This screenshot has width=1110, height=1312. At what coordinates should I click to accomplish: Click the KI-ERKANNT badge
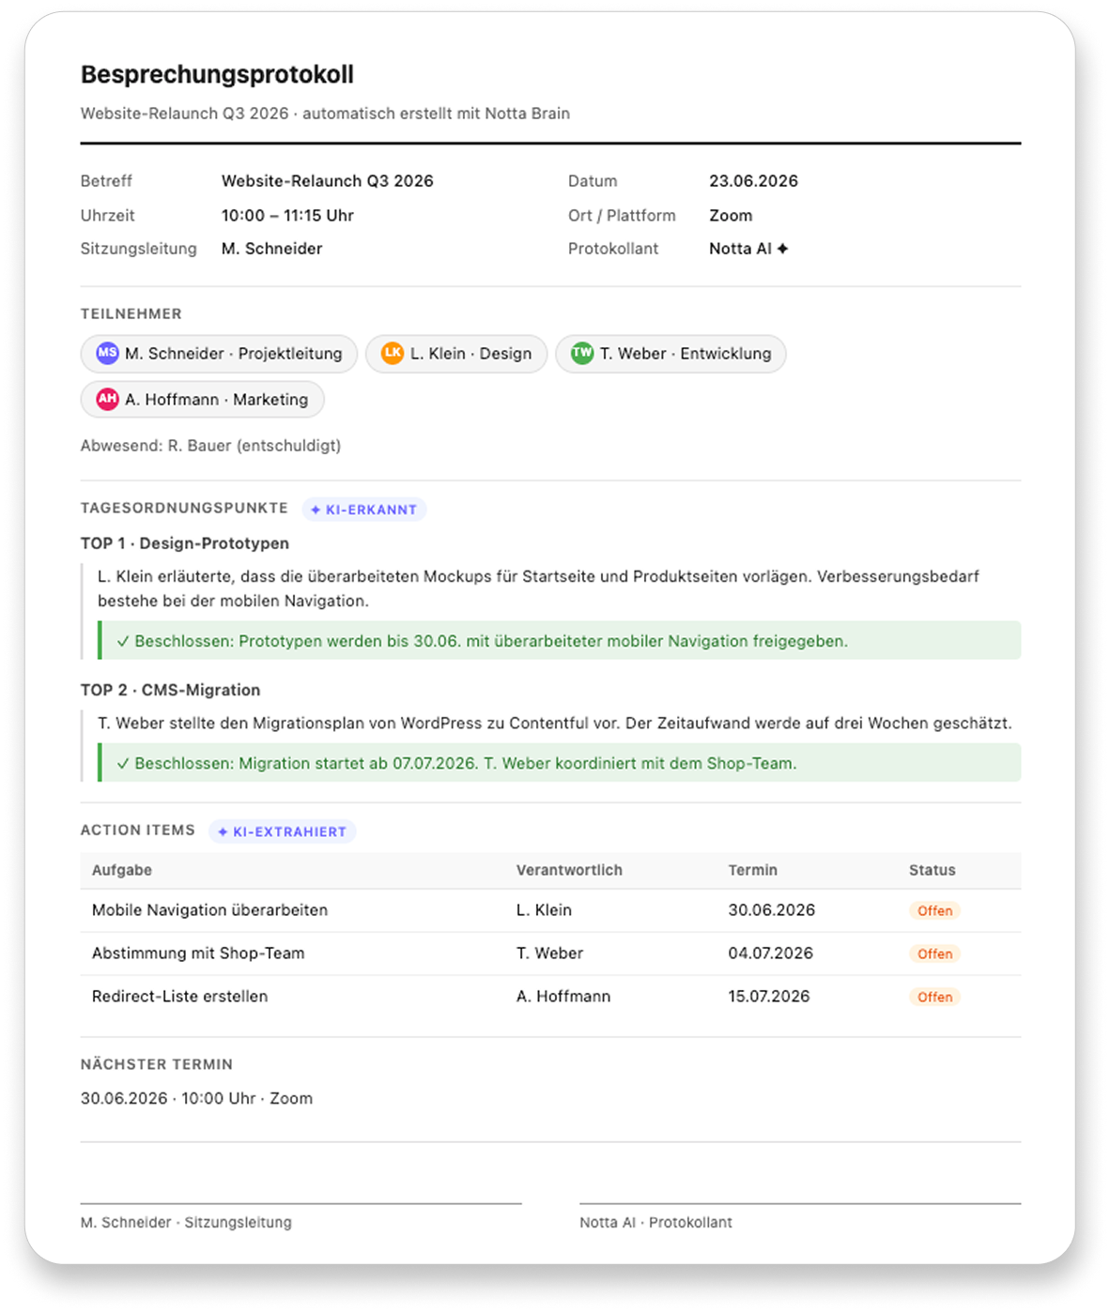(363, 510)
